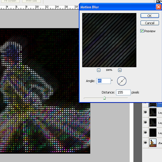Click the Distance field showing 155
Image resolution: width=162 pixels, height=162 pixels.
[123, 92]
